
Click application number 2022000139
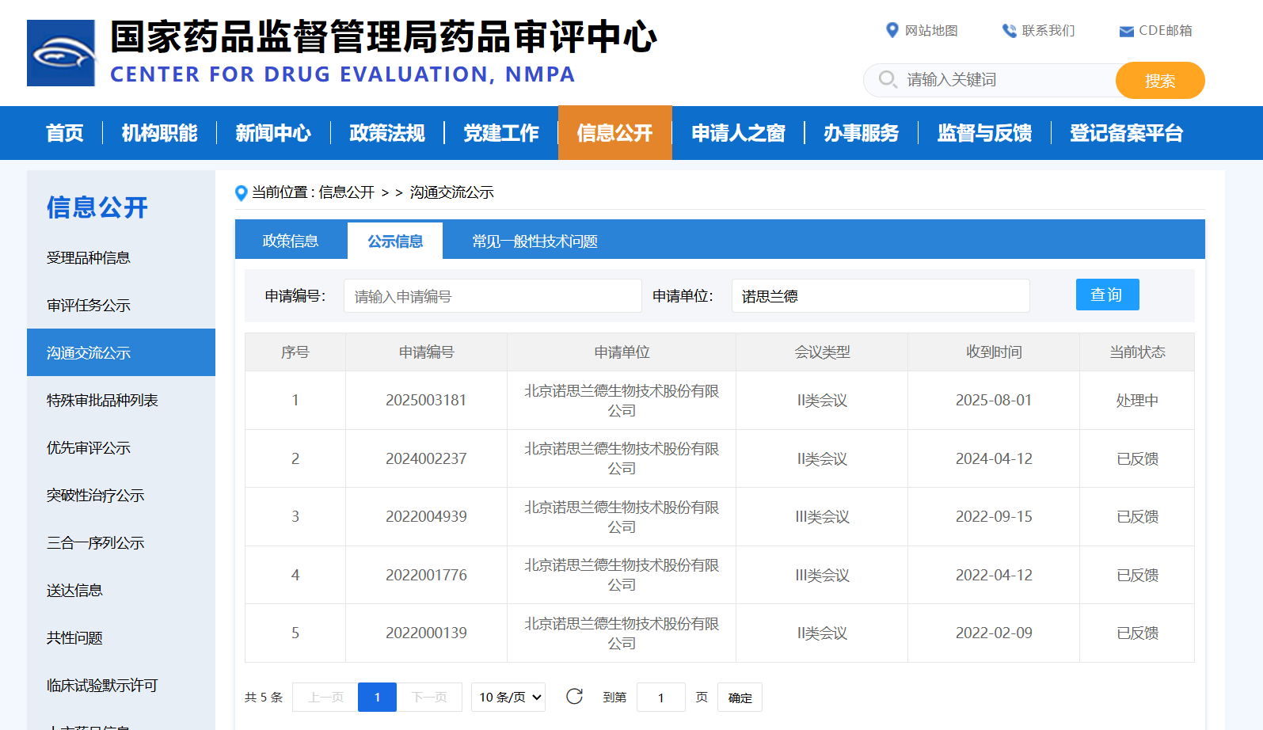tap(426, 633)
